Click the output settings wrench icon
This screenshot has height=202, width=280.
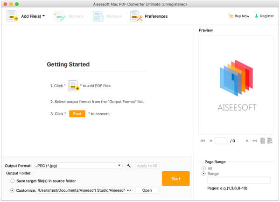coord(129,166)
